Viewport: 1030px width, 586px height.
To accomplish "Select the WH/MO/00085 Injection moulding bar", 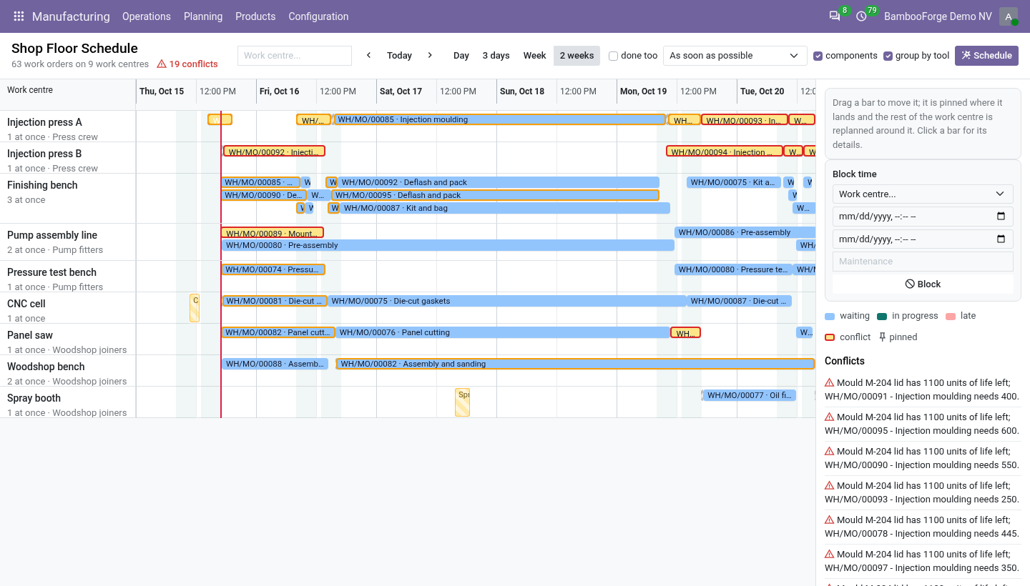I will pos(500,120).
